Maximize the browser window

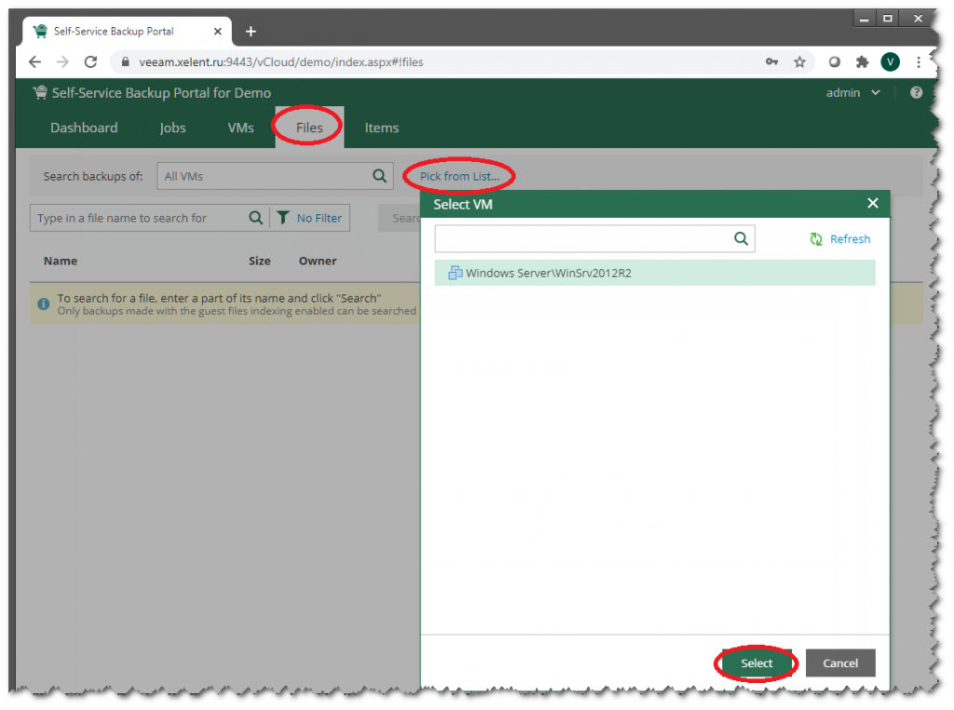click(888, 19)
